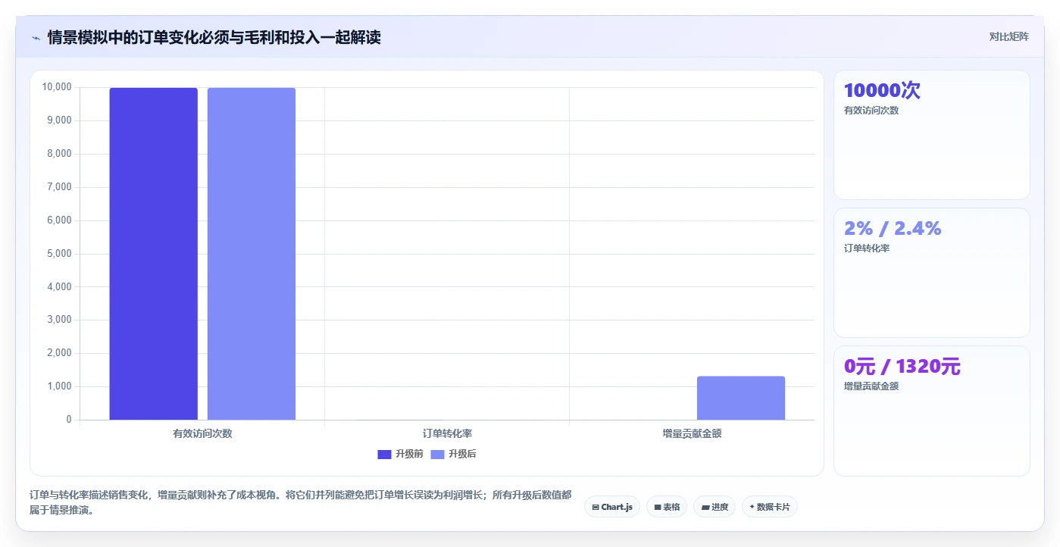Click the 对比矩阵 label in header
The image size is (1060, 547).
tap(1008, 36)
